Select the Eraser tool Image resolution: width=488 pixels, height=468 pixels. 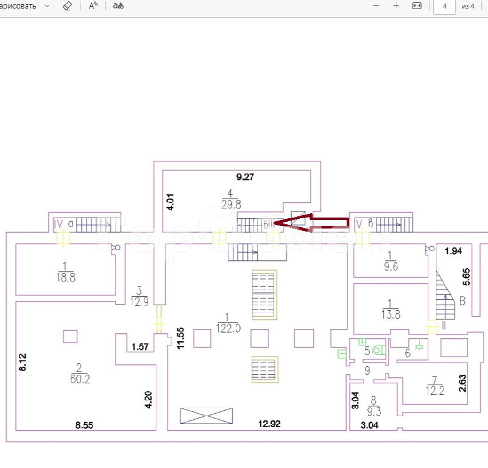tap(68, 5)
